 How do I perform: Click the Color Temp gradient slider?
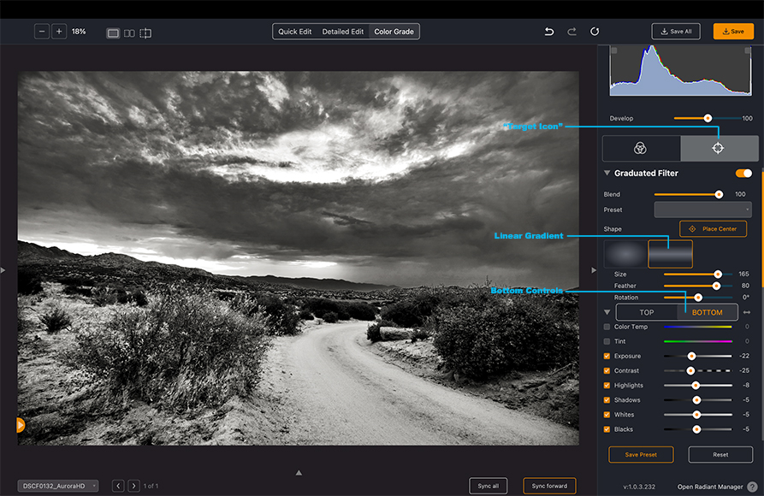(x=698, y=327)
